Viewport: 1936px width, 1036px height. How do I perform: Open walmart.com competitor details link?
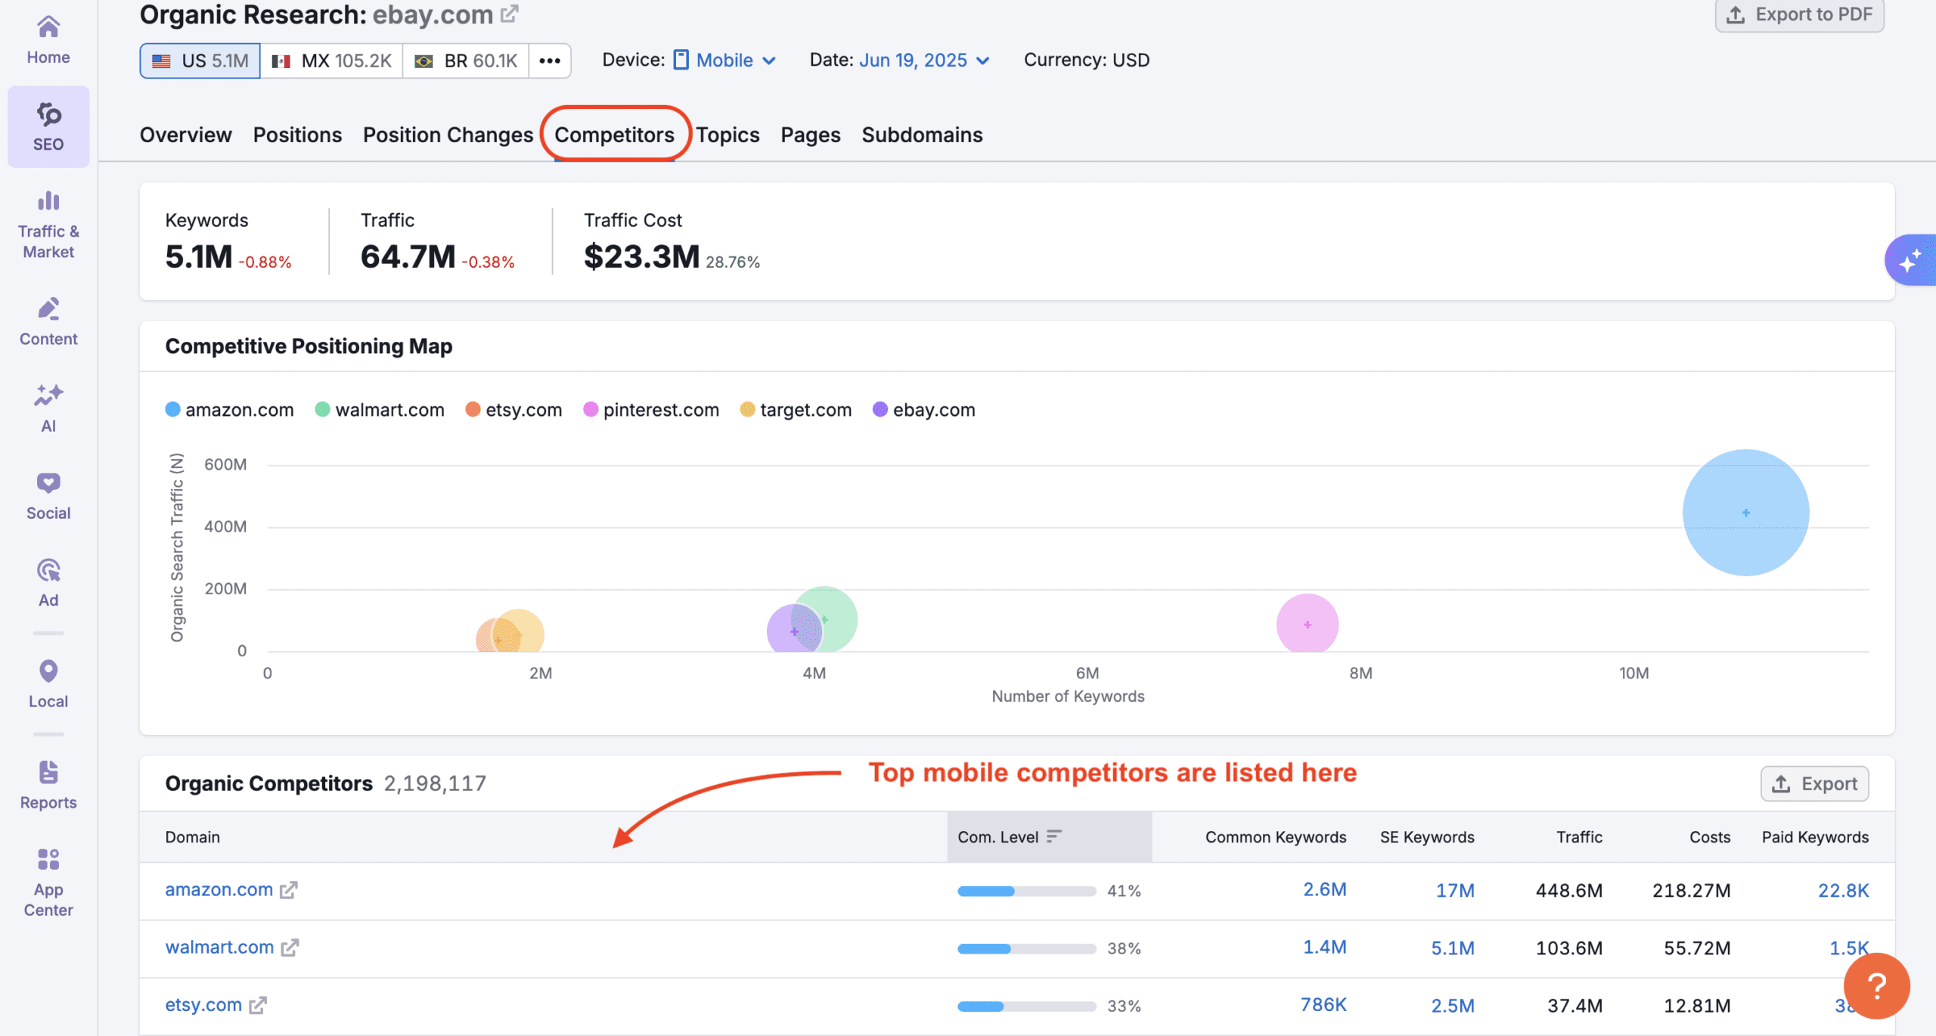[219, 947]
